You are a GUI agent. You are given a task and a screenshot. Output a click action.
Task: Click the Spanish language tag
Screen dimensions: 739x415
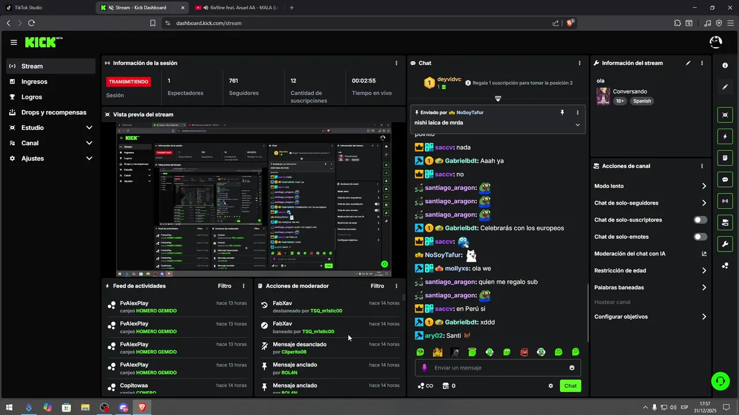pyautogui.click(x=641, y=101)
